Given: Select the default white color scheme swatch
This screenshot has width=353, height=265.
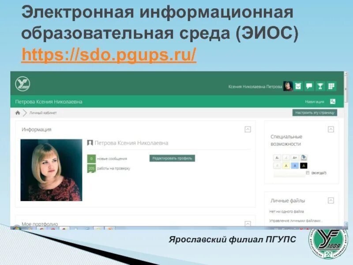Looking at the screenshot, I should coord(277,166).
